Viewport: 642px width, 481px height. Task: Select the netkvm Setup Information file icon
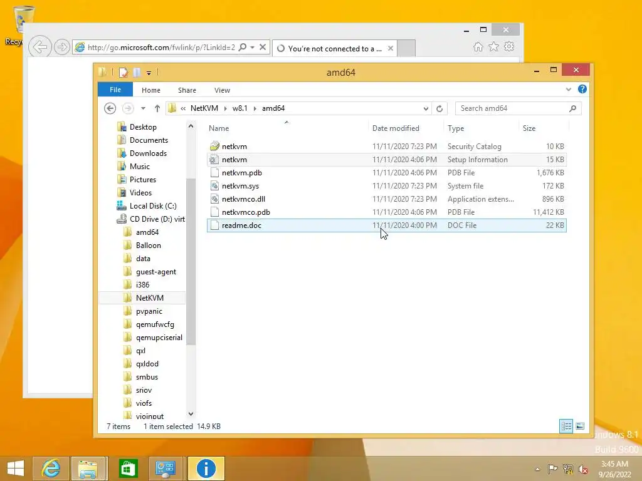pos(214,160)
